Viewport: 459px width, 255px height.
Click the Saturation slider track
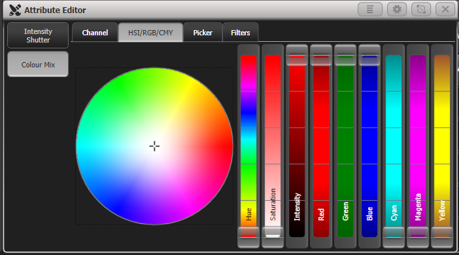[x=273, y=146]
